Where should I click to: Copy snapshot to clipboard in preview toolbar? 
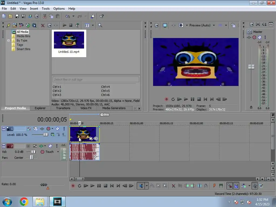[x=233, y=25]
